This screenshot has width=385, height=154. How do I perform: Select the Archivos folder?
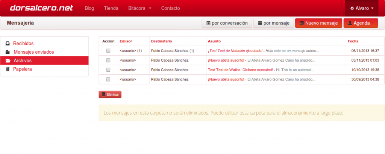pyautogui.click(x=44, y=60)
